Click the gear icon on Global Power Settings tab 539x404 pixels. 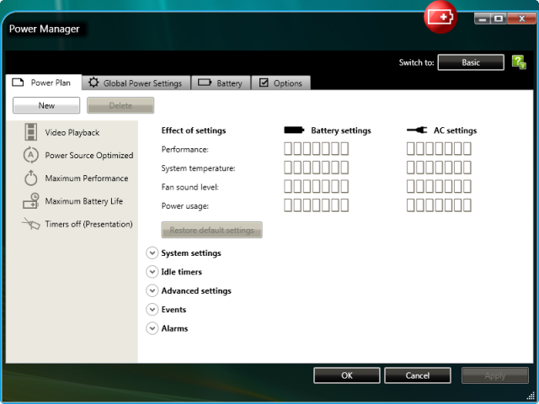[93, 82]
